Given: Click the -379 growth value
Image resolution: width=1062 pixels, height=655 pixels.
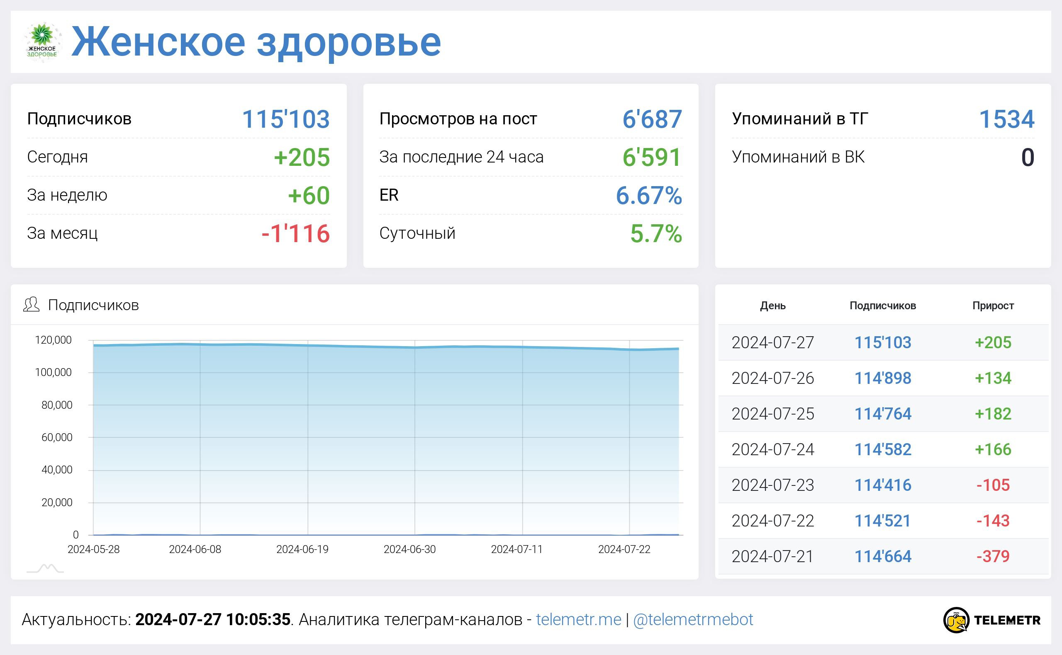Looking at the screenshot, I should 993,556.
